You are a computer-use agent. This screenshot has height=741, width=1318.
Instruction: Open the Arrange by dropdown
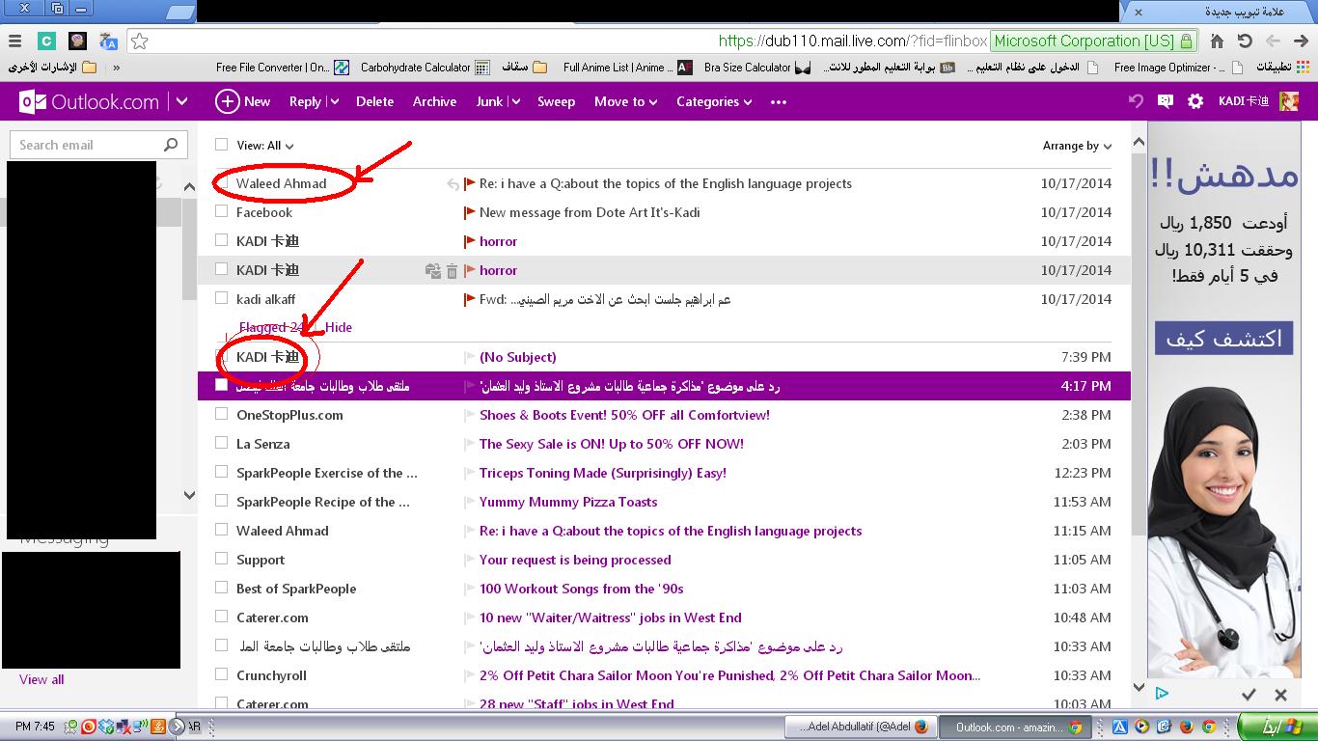[1077, 146]
